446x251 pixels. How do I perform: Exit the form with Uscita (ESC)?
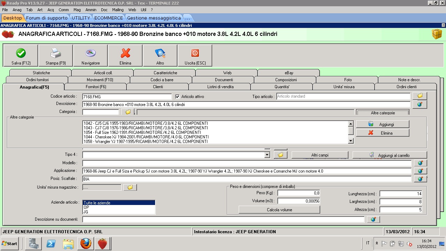coord(195,55)
